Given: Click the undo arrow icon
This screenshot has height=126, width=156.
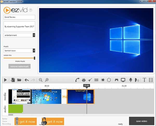Looking at the screenshot, I should pyautogui.click(x=27, y=80).
